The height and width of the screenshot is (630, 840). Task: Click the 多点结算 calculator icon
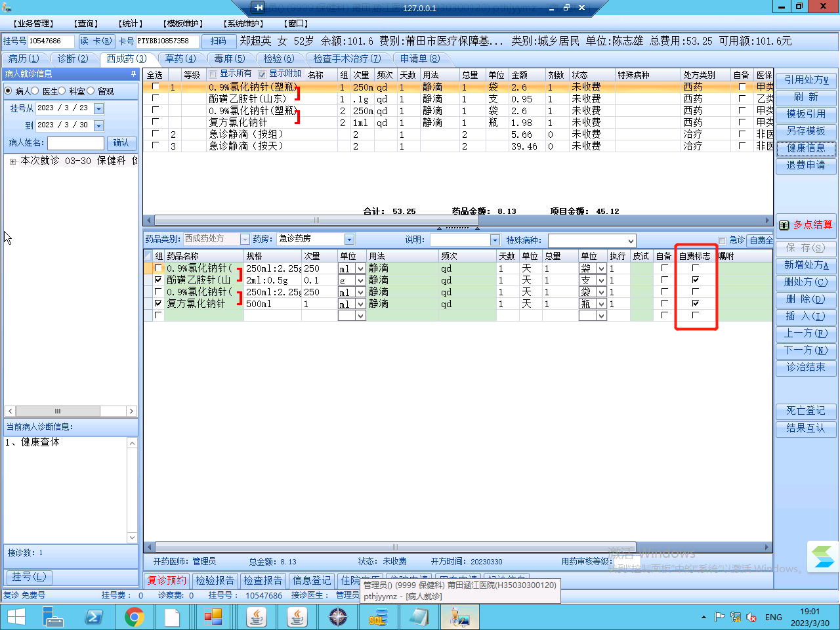pyautogui.click(x=784, y=225)
